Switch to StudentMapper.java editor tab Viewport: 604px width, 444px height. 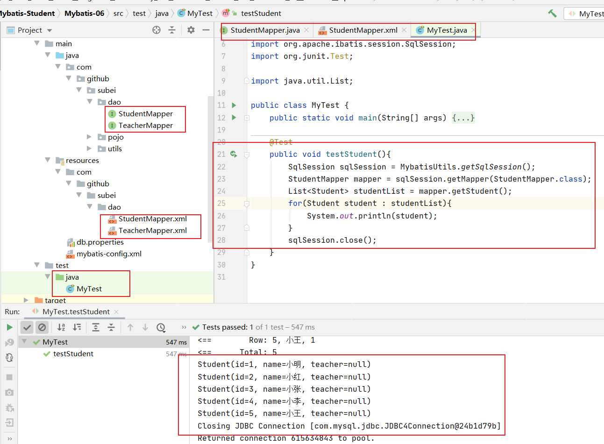click(x=264, y=30)
